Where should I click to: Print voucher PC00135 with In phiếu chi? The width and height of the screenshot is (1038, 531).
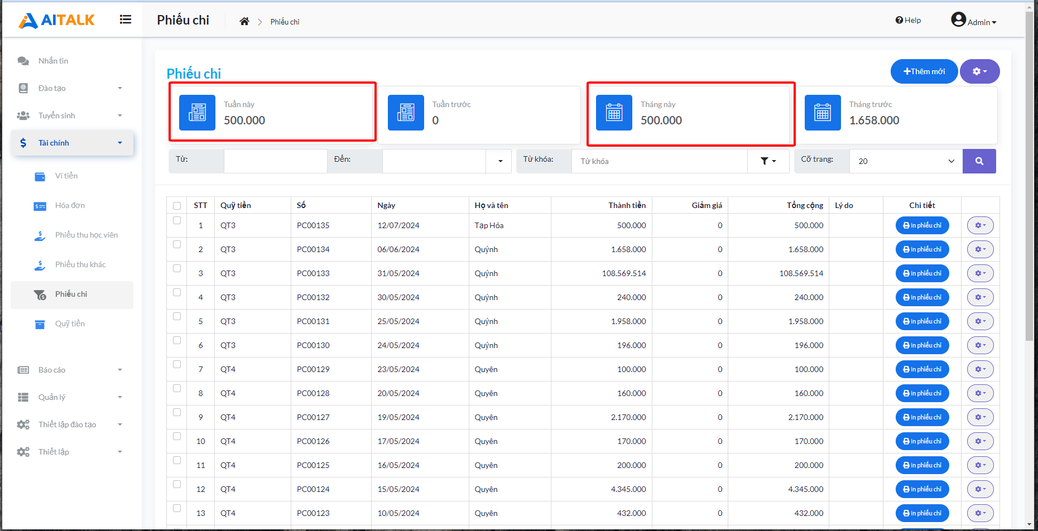click(922, 225)
